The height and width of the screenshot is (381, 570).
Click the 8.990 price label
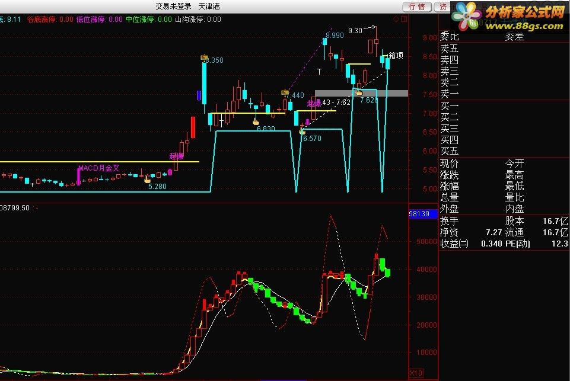pyautogui.click(x=335, y=36)
